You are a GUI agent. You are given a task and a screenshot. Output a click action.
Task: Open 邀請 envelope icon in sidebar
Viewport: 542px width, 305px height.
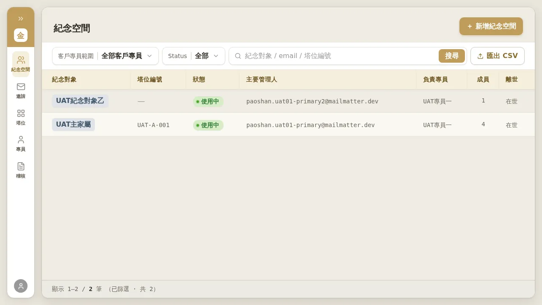coord(21,91)
